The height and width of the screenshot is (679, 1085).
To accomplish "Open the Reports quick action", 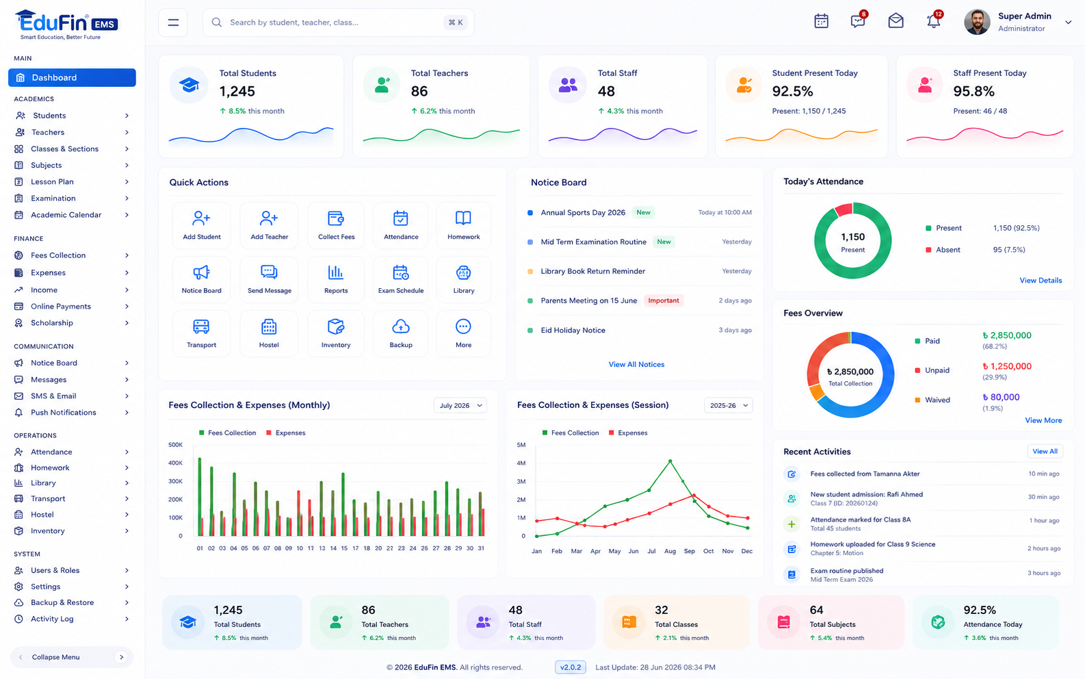I will 336,279.
